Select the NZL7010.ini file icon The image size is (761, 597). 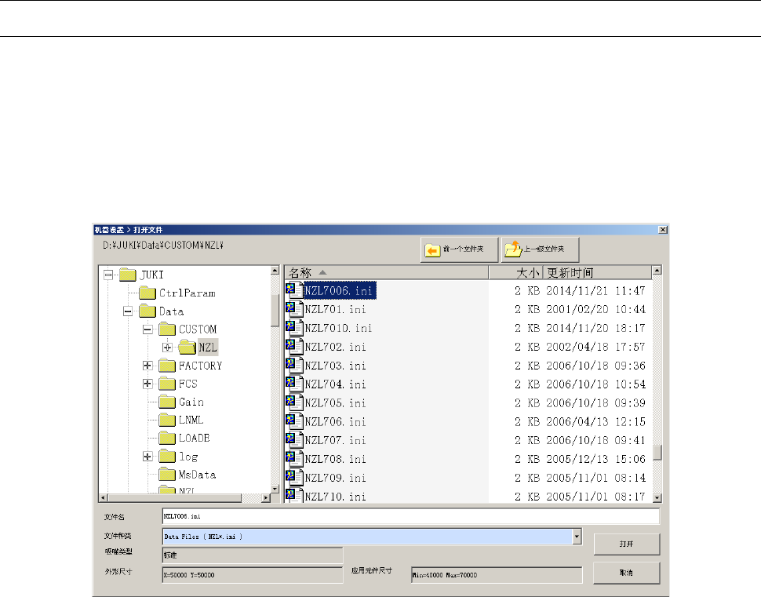click(294, 328)
